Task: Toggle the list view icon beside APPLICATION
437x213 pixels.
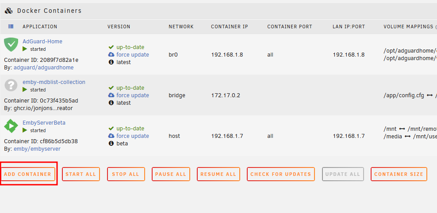Action: (11, 27)
